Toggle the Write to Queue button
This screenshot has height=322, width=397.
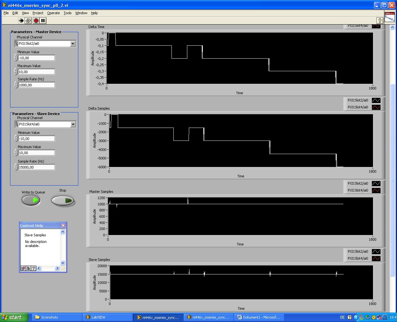[x=31, y=200]
